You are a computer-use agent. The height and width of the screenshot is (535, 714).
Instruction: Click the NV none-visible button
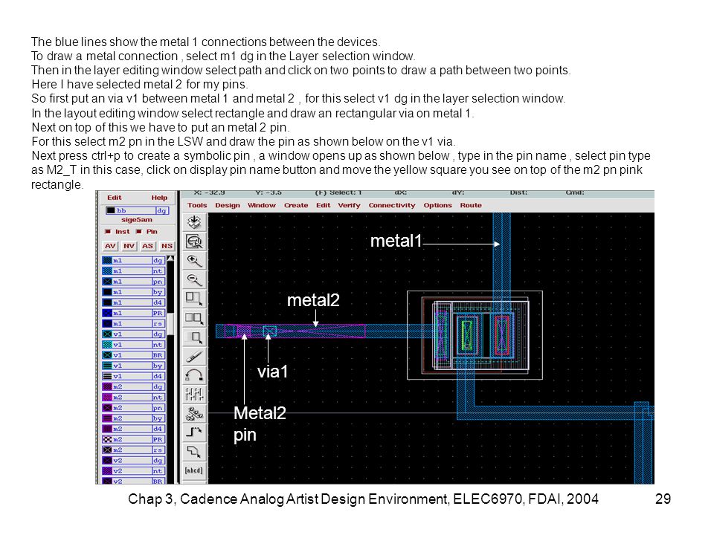pyautogui.click(x=129, y=246)
